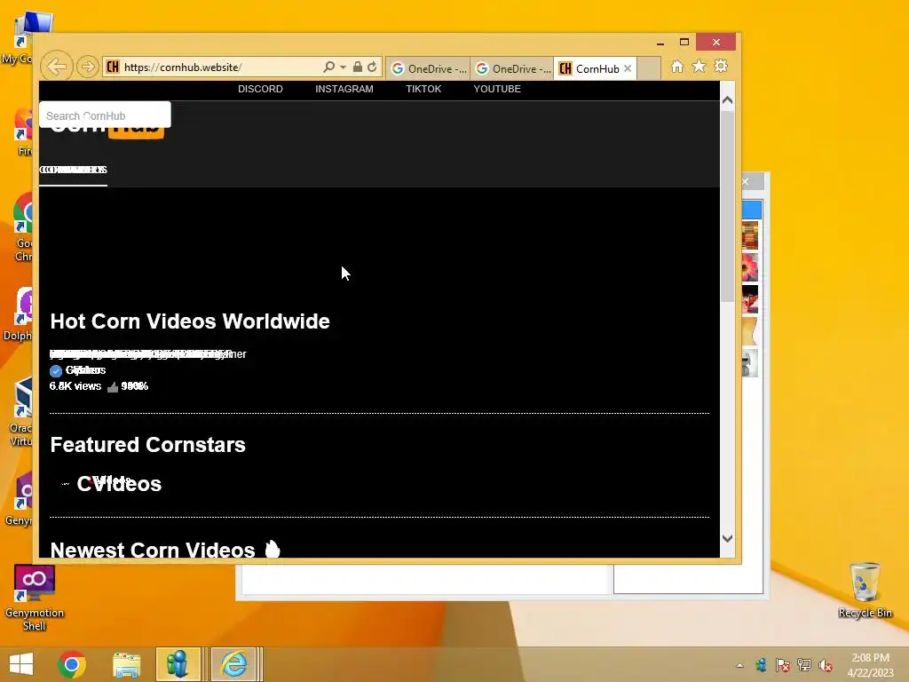Open the Recycle Bin desktop icon
This screenshot has width=909, height=682.
865,591
